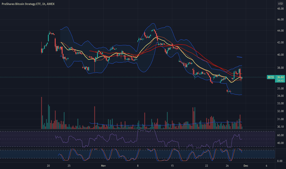Click the Nov label on time axis
Viewport: 286px width, 169px height.
point(103,166)
